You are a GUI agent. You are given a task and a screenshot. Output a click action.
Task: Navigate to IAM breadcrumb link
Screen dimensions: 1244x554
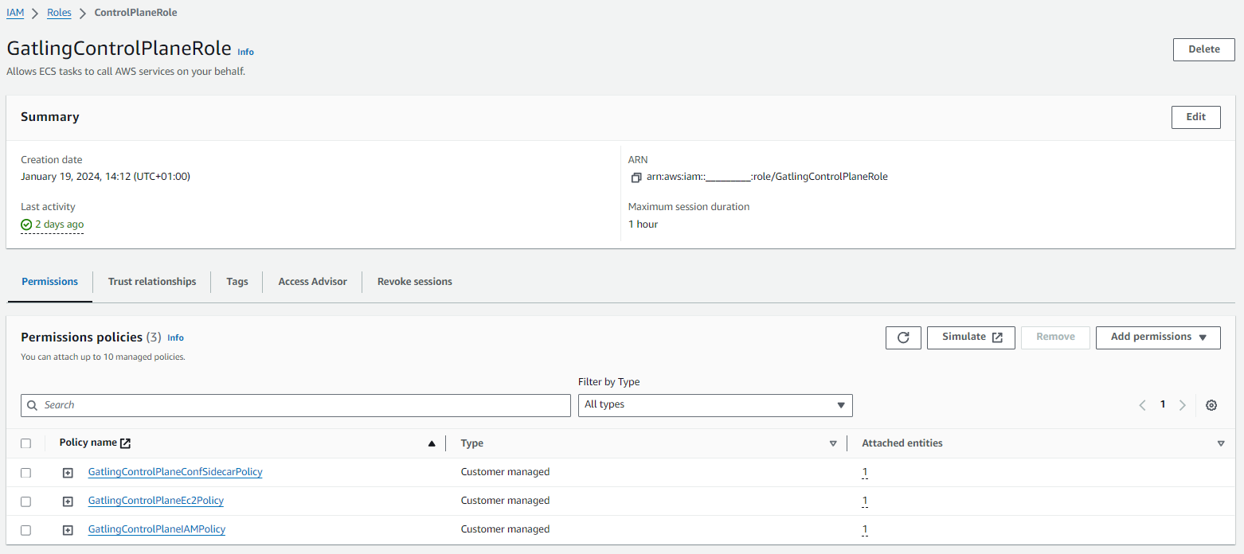point(15,13)
